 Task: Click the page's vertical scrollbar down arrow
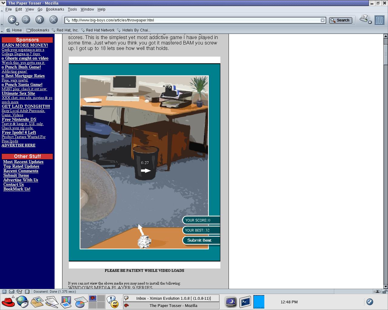point(386,286)
